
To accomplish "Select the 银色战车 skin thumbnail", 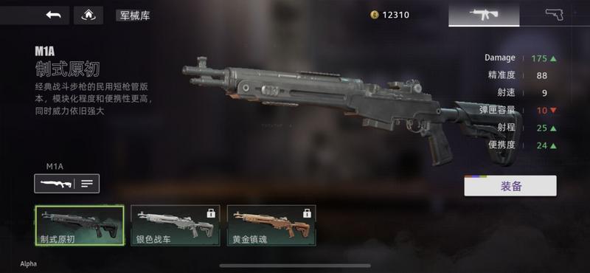I will click(176, 226).
